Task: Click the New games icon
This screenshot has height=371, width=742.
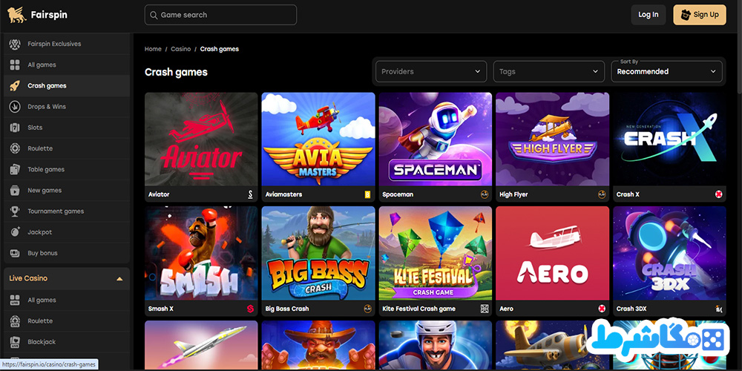Action: coord(15,190)
